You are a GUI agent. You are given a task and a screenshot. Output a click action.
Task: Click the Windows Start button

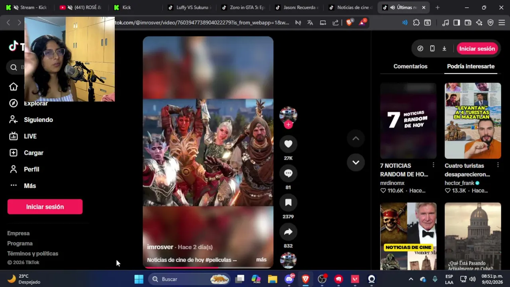tap(139, 279)
